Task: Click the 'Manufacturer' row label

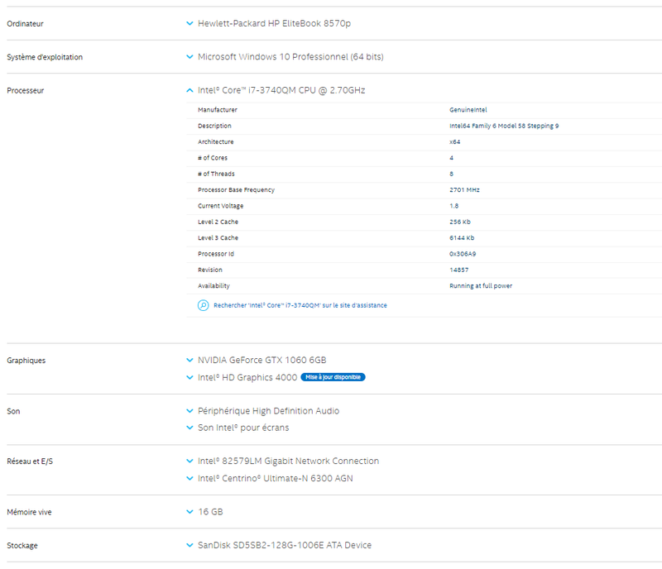Action: pyautogui.click(x=218, y=110)
